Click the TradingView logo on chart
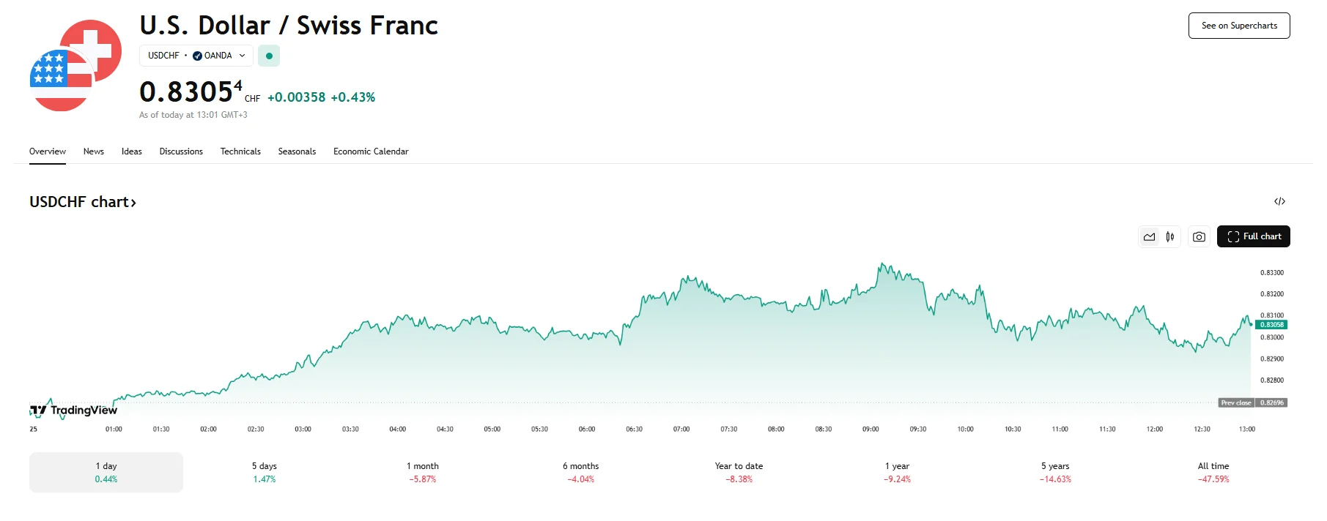1327x521 pixels. click(x=74, y=411)
